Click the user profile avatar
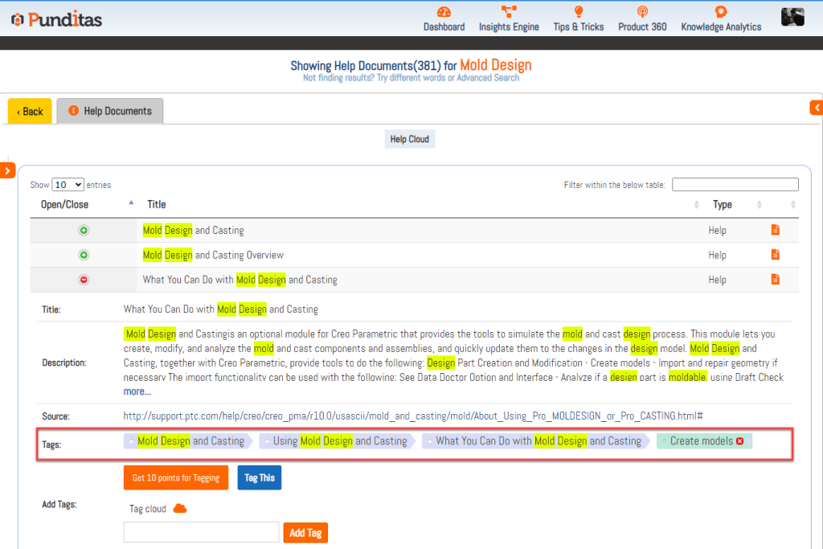 click(792, 17)
